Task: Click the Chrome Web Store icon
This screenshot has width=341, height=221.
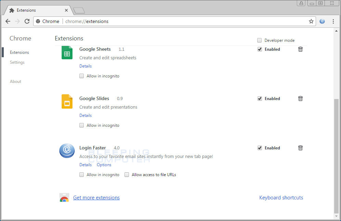Action: [64, 197]
